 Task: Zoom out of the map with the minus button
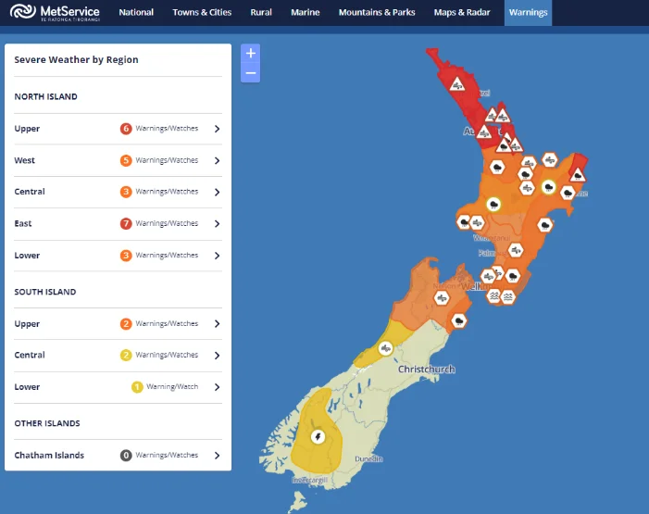(250, 73)
